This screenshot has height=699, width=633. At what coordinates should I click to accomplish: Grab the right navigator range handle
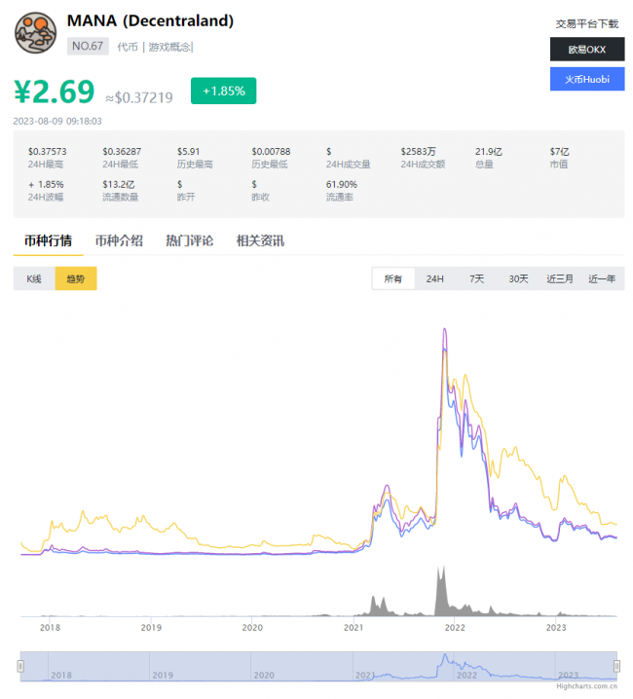[617, 666]
